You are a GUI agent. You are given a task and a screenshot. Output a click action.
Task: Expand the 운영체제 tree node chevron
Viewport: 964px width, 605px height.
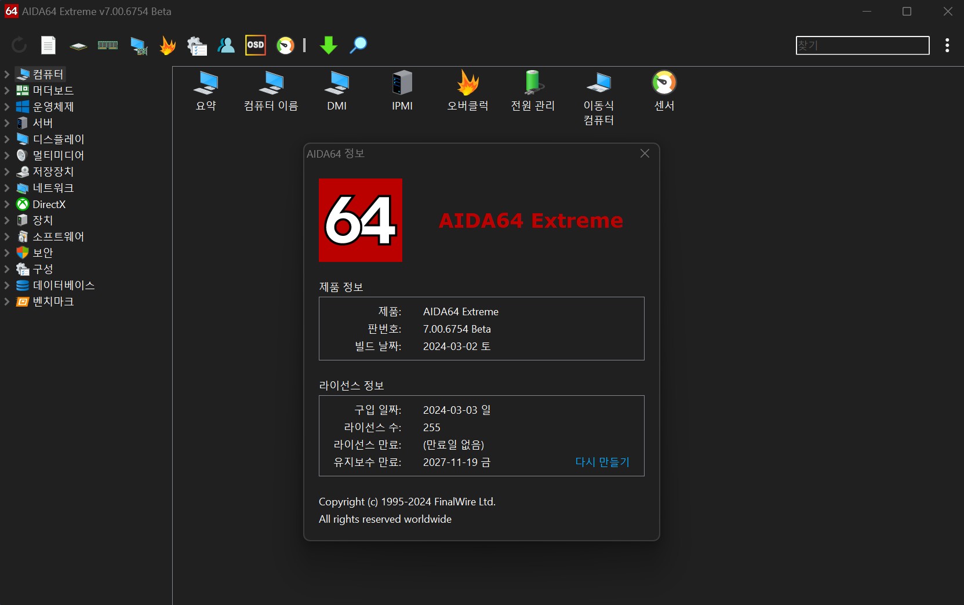pyautogui.click(x=7, y=107)
